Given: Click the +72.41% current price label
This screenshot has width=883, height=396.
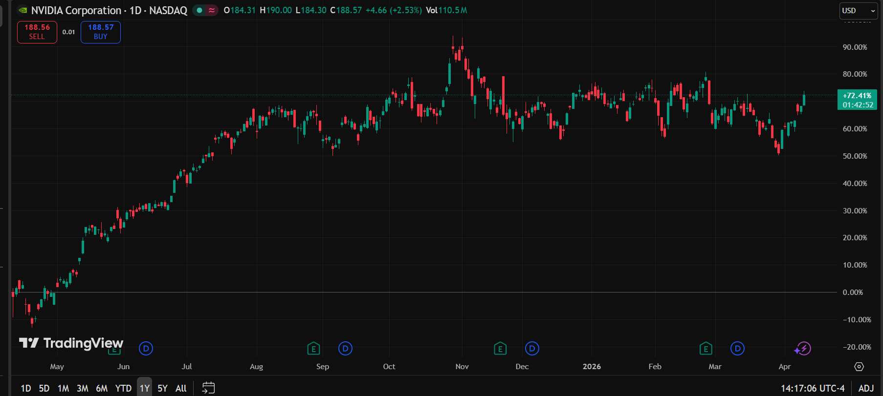Looking at the screenshot, I should (x=857, y=100).
